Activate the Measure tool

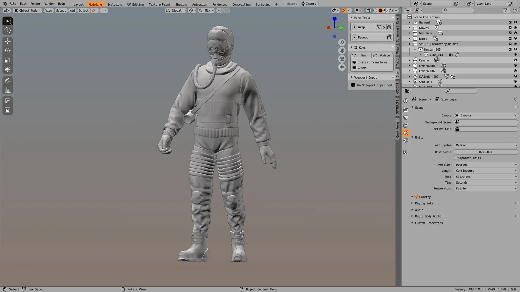click(7, 90)
